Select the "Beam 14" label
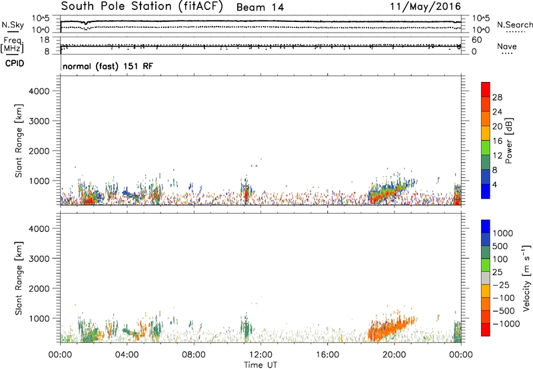The image size is (533, 369). [260, 7]
